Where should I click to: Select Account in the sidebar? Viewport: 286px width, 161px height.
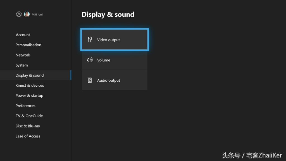coord(23,35)
